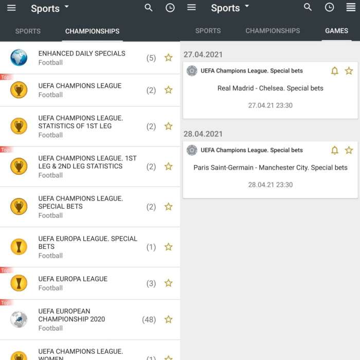Open the clock icon on the Championships screen

pos(170,8)
